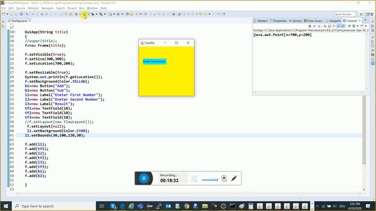Expand the Display Selected Console dropdown arrow
376x211 pixels.
[x=357, y=26]
